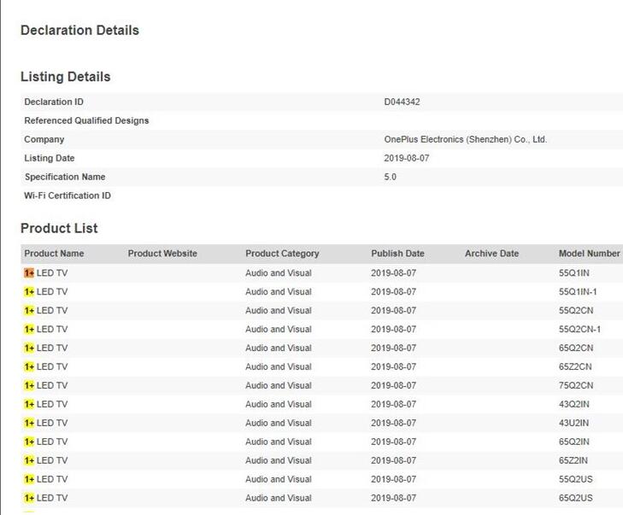Screen dimensions: 623x515
Task: Select the Declaration ID value D044342
Action: point(402,102)
